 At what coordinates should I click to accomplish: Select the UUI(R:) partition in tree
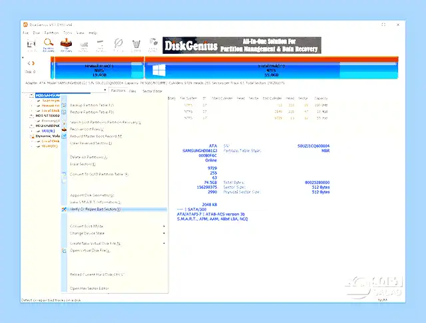coord(48,131)
